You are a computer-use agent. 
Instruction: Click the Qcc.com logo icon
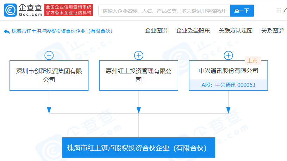click(11, 10)
